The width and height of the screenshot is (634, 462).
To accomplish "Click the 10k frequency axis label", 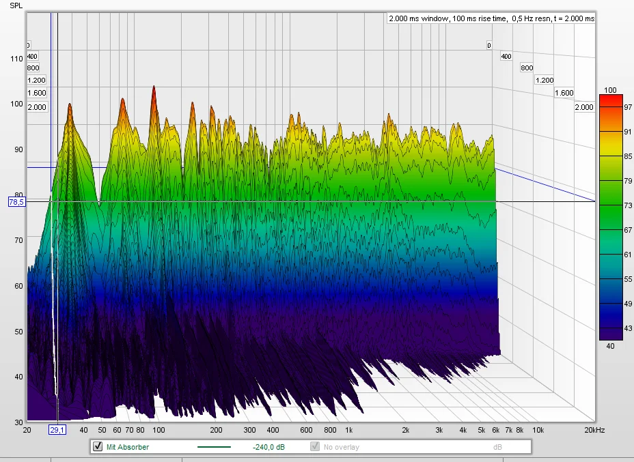I will [x=538, y=430].
